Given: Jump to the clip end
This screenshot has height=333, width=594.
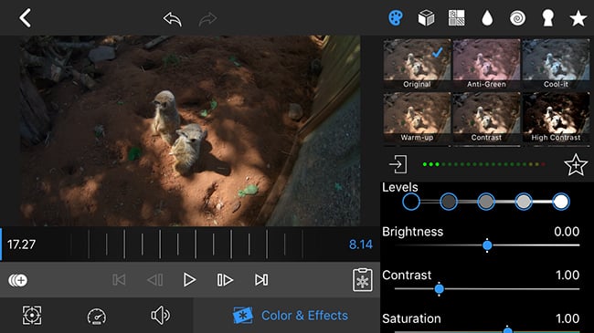Looking at the screenshot, I should coord(261,280).
